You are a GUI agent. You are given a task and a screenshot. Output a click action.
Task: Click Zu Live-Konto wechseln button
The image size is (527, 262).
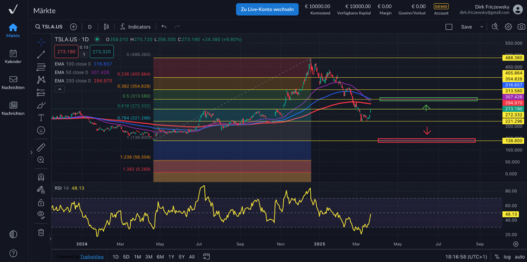tap(267, 9)
